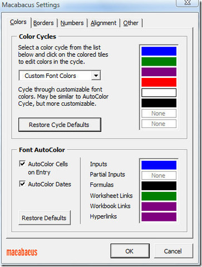Switch to the Borders tab
The image size is (202, 267).
coord(43,23)
